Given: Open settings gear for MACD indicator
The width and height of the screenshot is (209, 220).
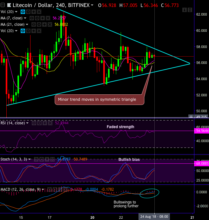Looking at the screenshot, I should [x=55, y=189].
